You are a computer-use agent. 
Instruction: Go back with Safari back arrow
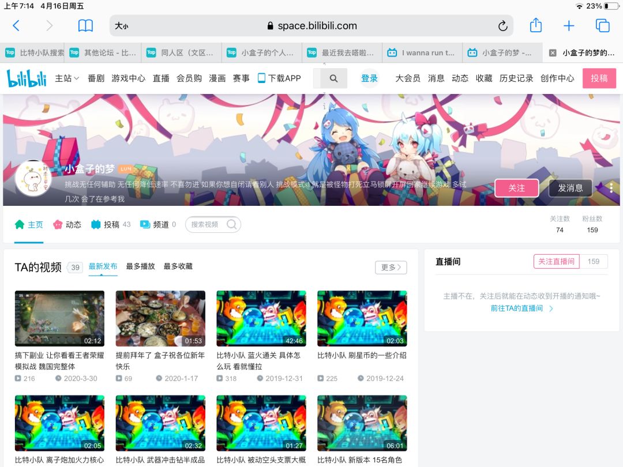16,26
